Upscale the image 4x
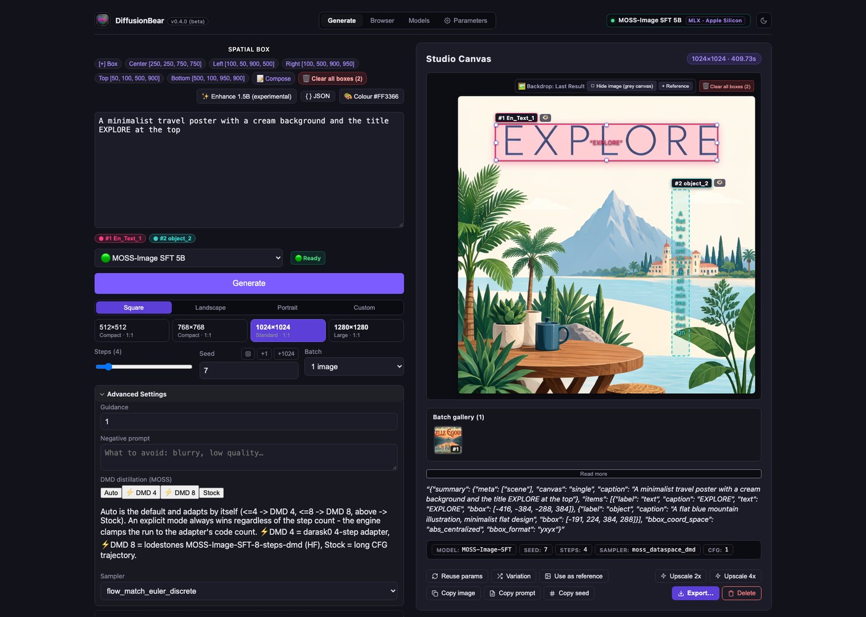866x617 pixels. click(x=735, y=576)
